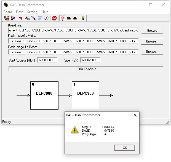Click the flash info speech bubble icon
The width and height of the screenshot is (171, 162).
[46, 18]
